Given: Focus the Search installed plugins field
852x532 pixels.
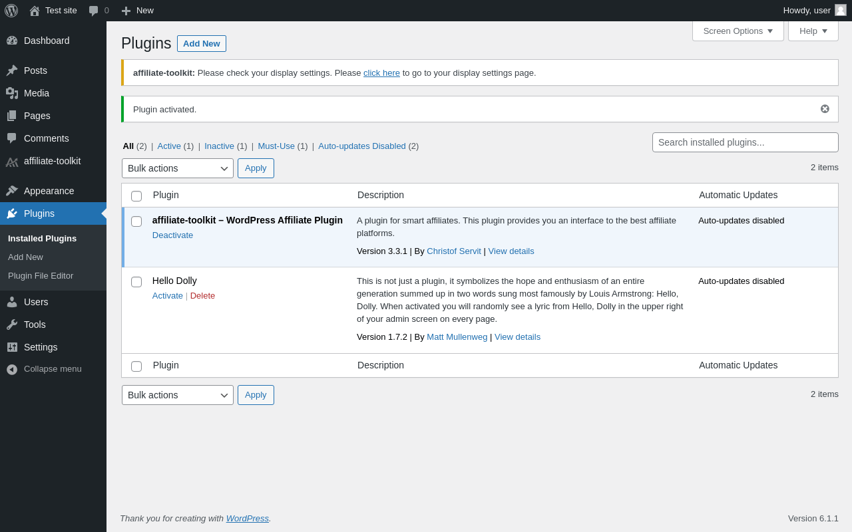Looking at the screenshot, I should (745, 142).
